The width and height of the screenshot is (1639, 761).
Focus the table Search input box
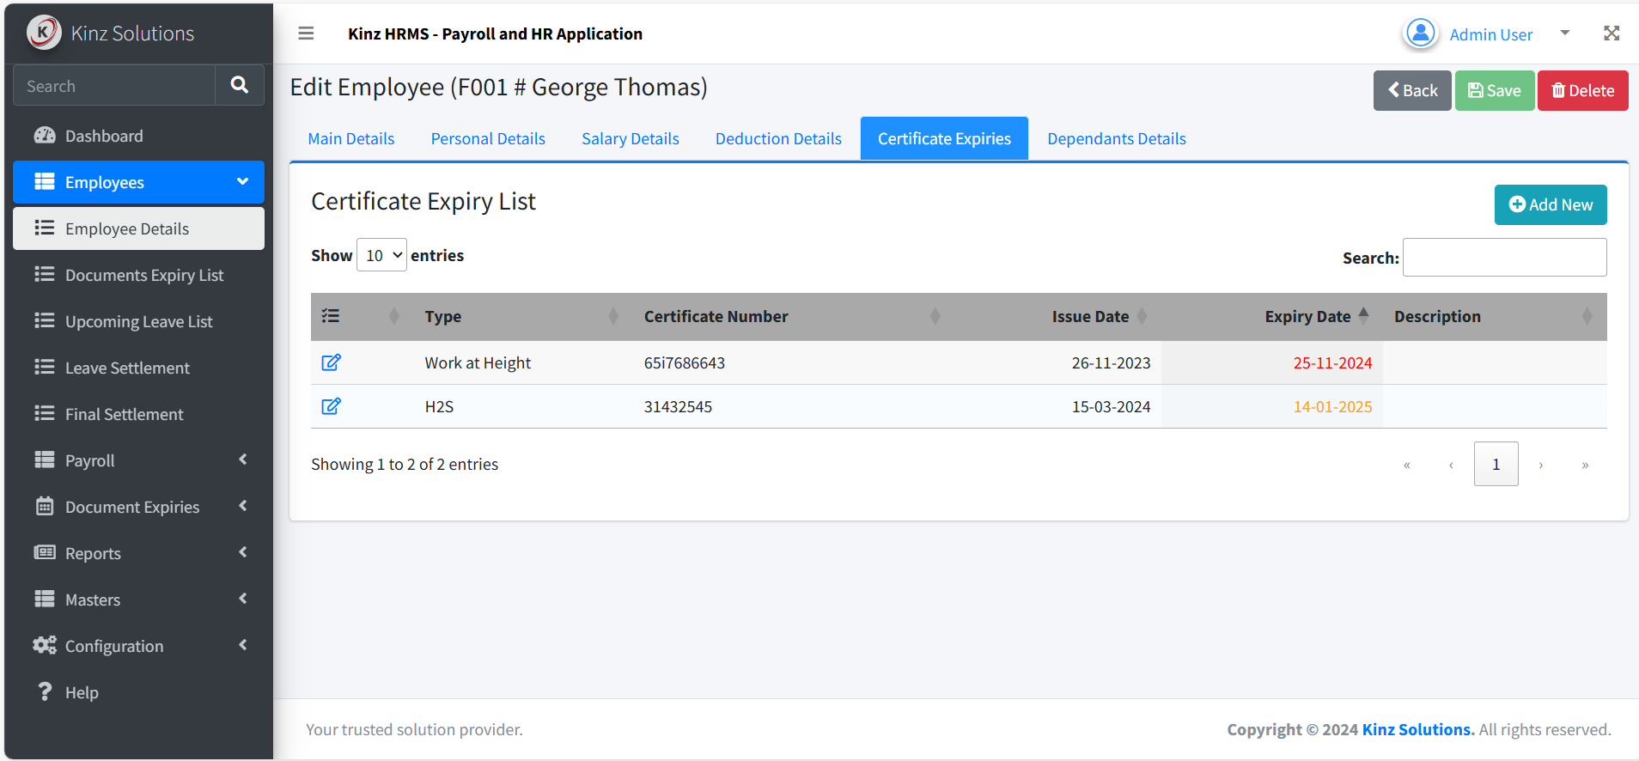(x=1504, y=257)
